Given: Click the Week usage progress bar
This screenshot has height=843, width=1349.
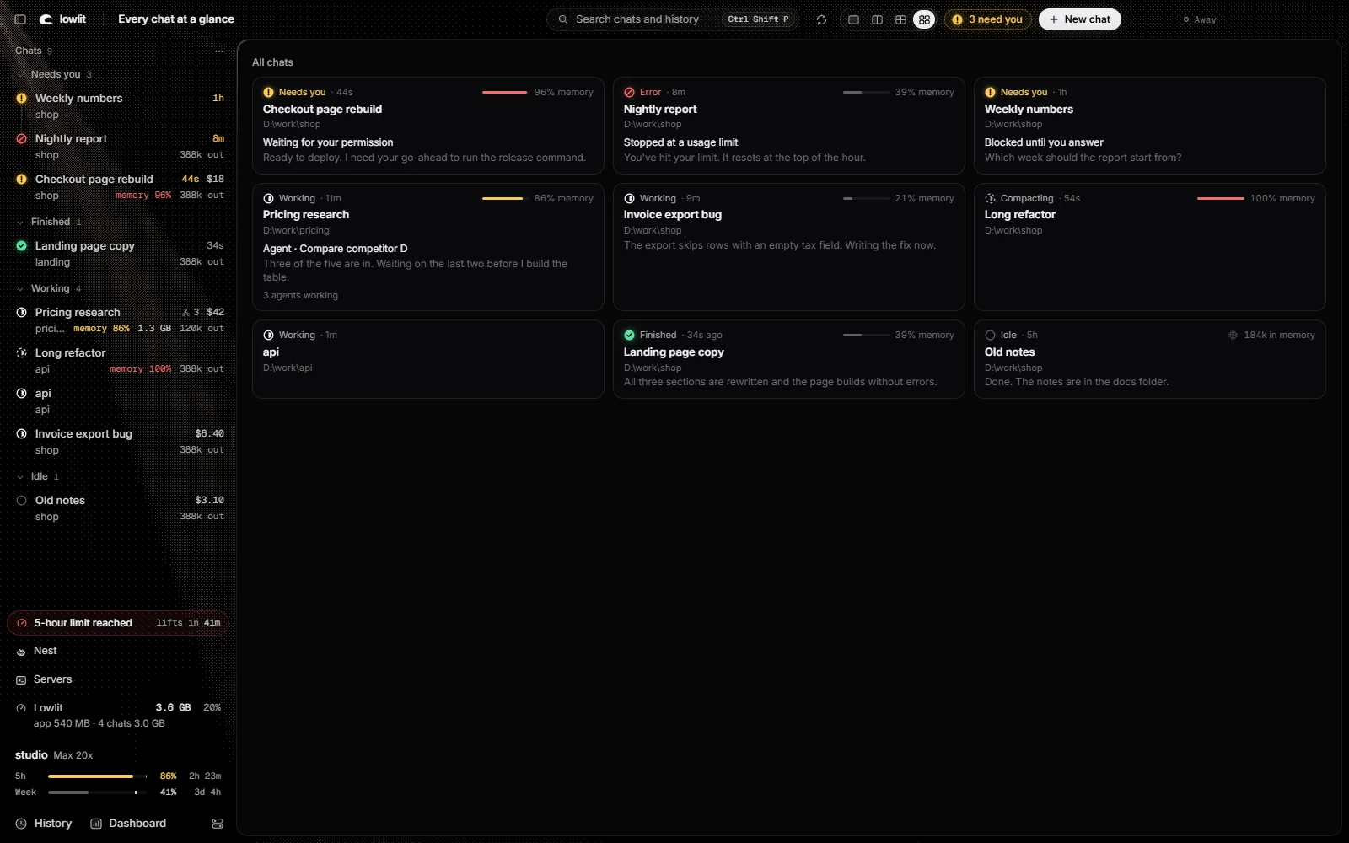Looking at the screenshot, I should coord(98,792).
